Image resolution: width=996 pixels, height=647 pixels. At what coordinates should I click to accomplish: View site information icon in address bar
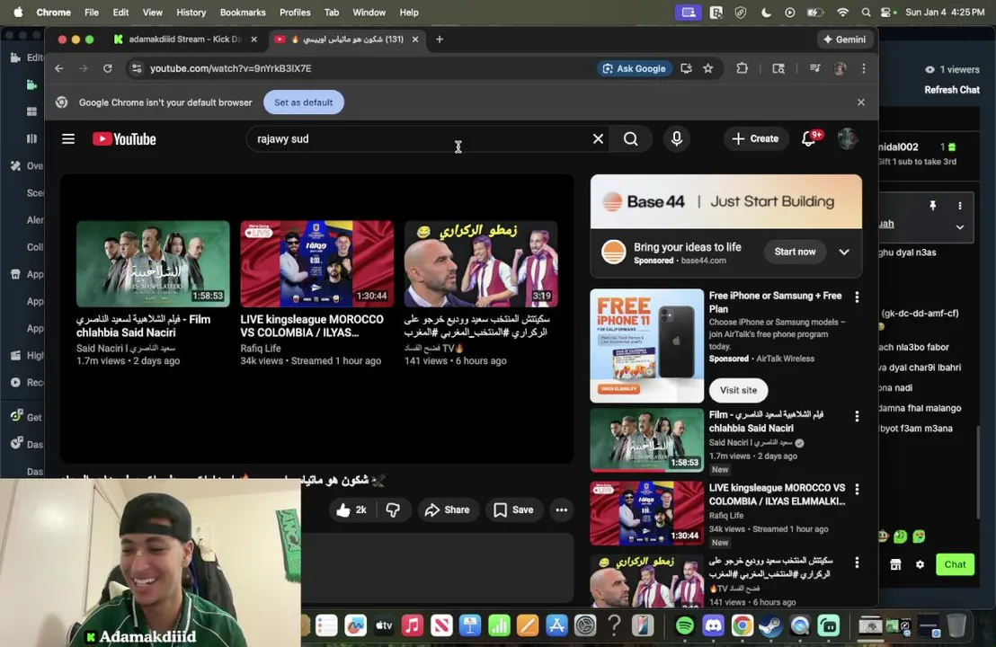point(136,68)
